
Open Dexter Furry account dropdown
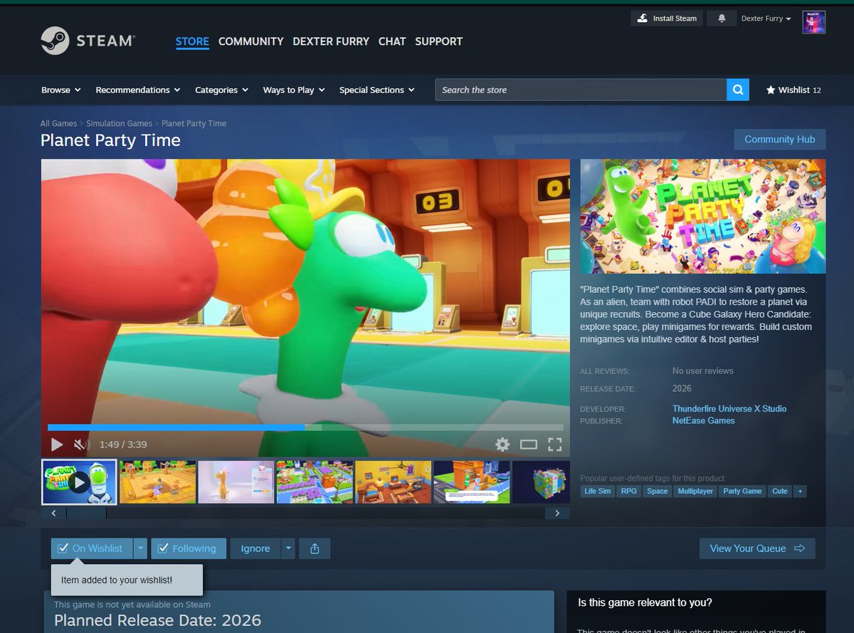766,19
